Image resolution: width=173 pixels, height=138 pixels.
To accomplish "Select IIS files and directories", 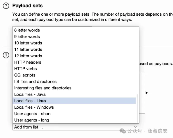I will [35, 82].
